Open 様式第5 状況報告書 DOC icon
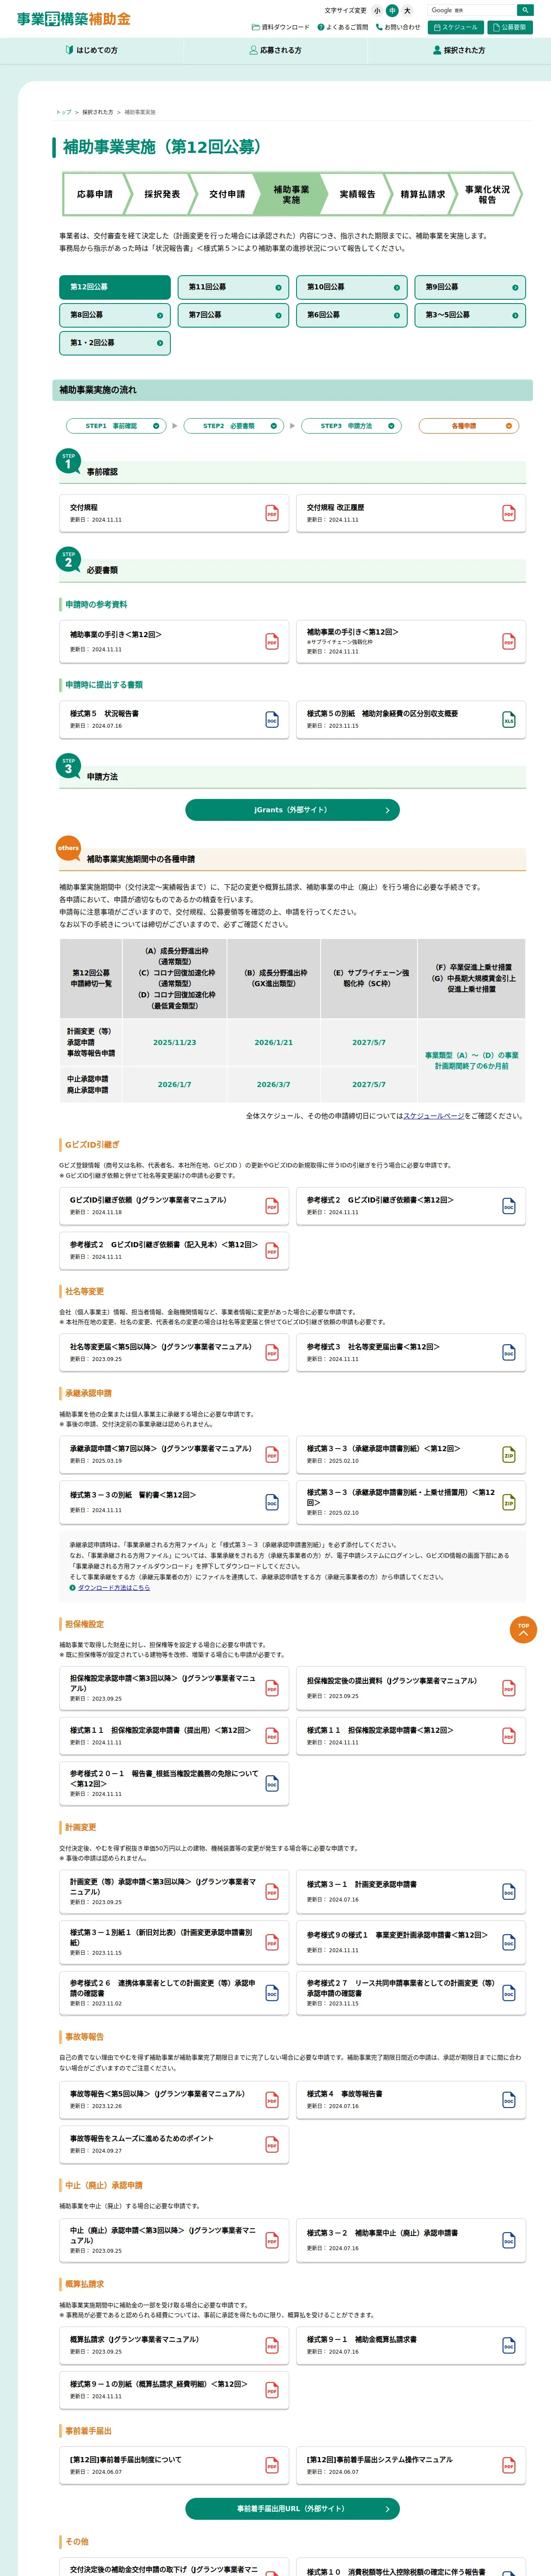551x2576 pixels. 271,719
